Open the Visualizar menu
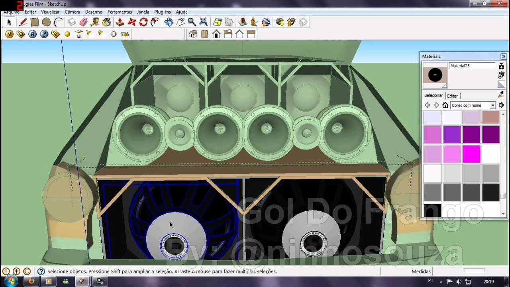The height and width of the screenshot is (287, 510). click(x=50, y=12)
